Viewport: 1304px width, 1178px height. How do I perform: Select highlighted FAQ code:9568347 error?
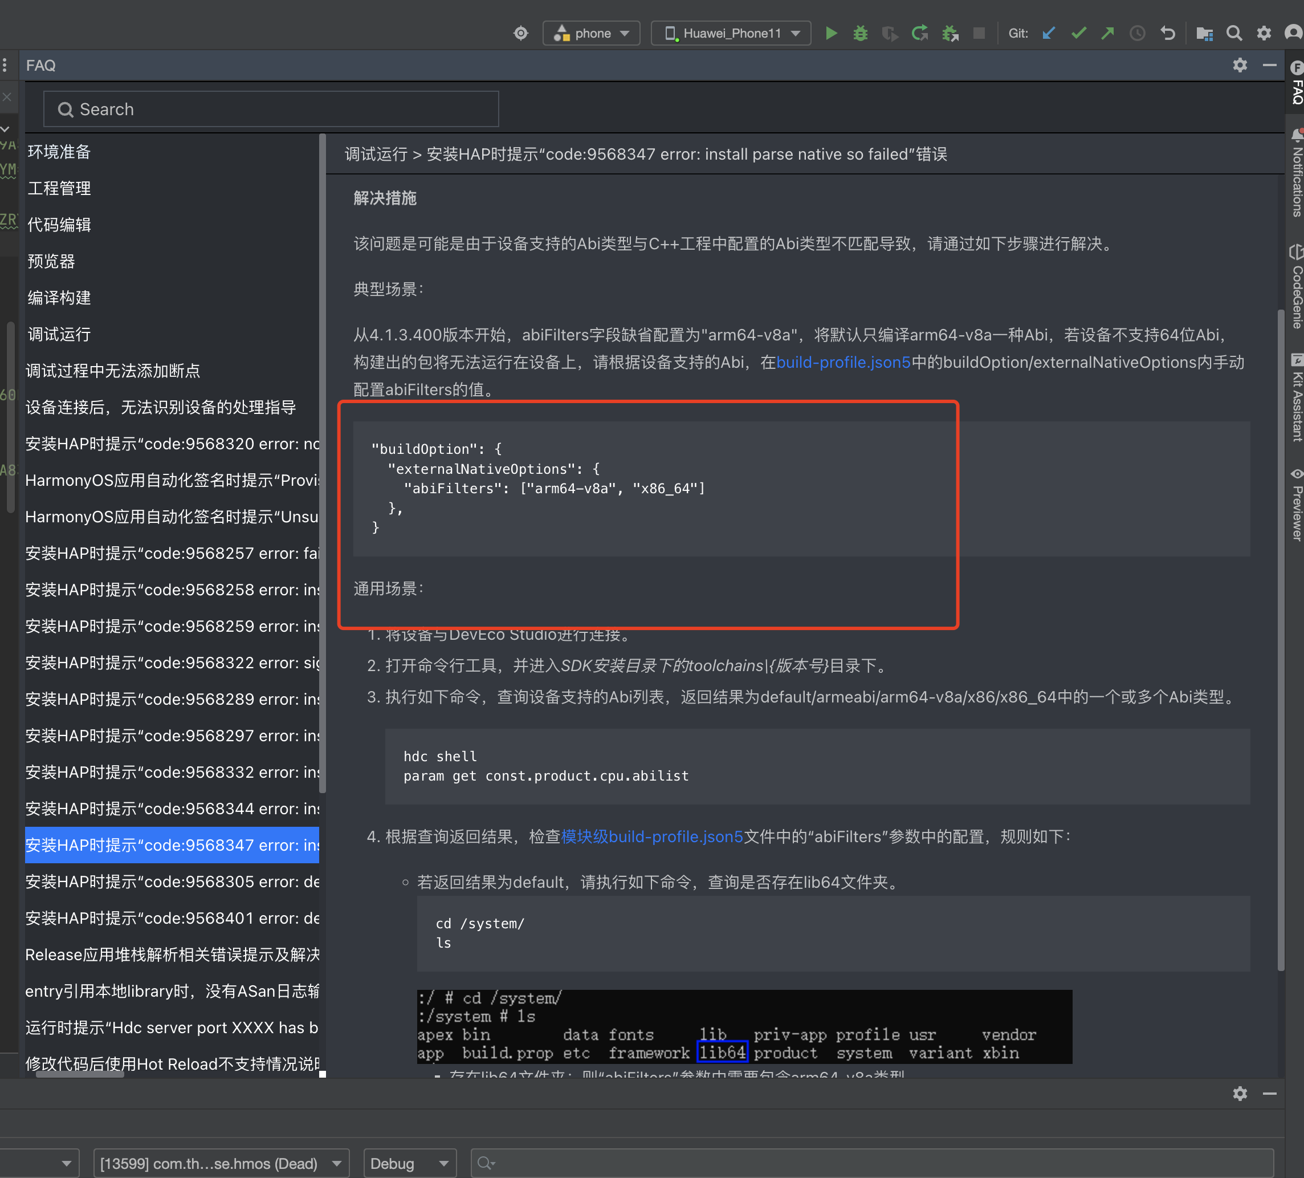tap(172, 846)
